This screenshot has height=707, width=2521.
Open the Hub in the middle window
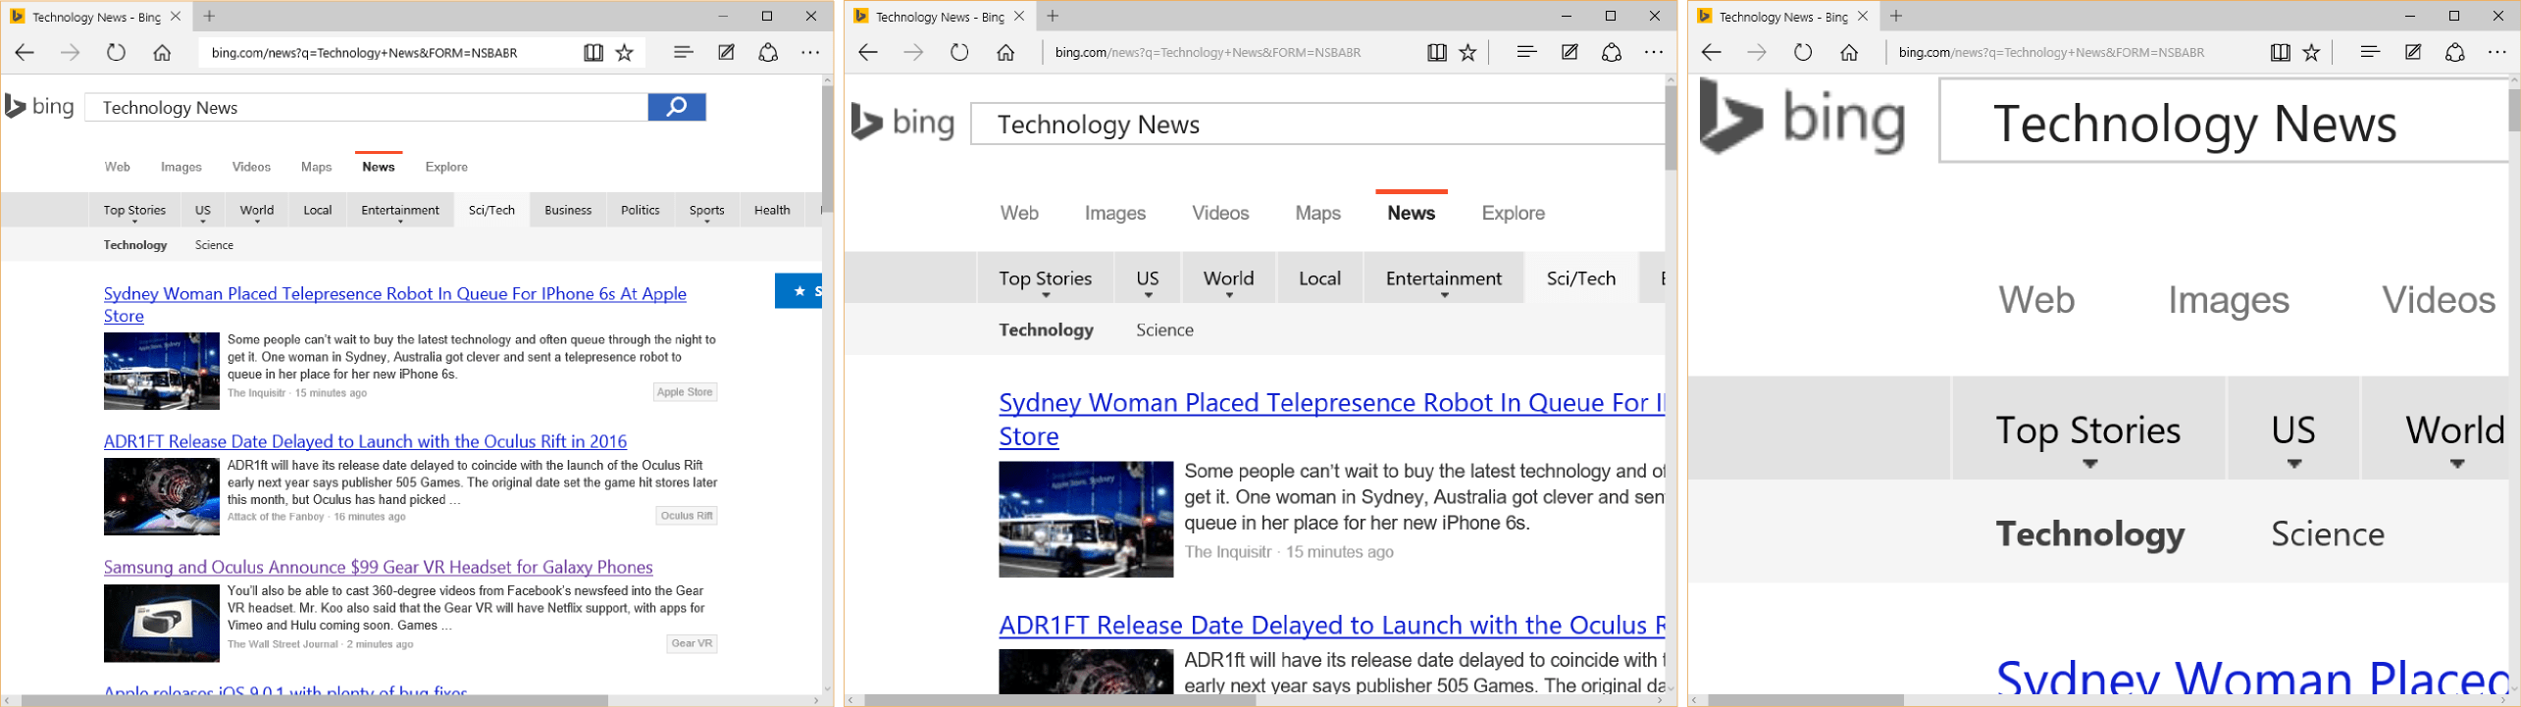point(1527,53)
